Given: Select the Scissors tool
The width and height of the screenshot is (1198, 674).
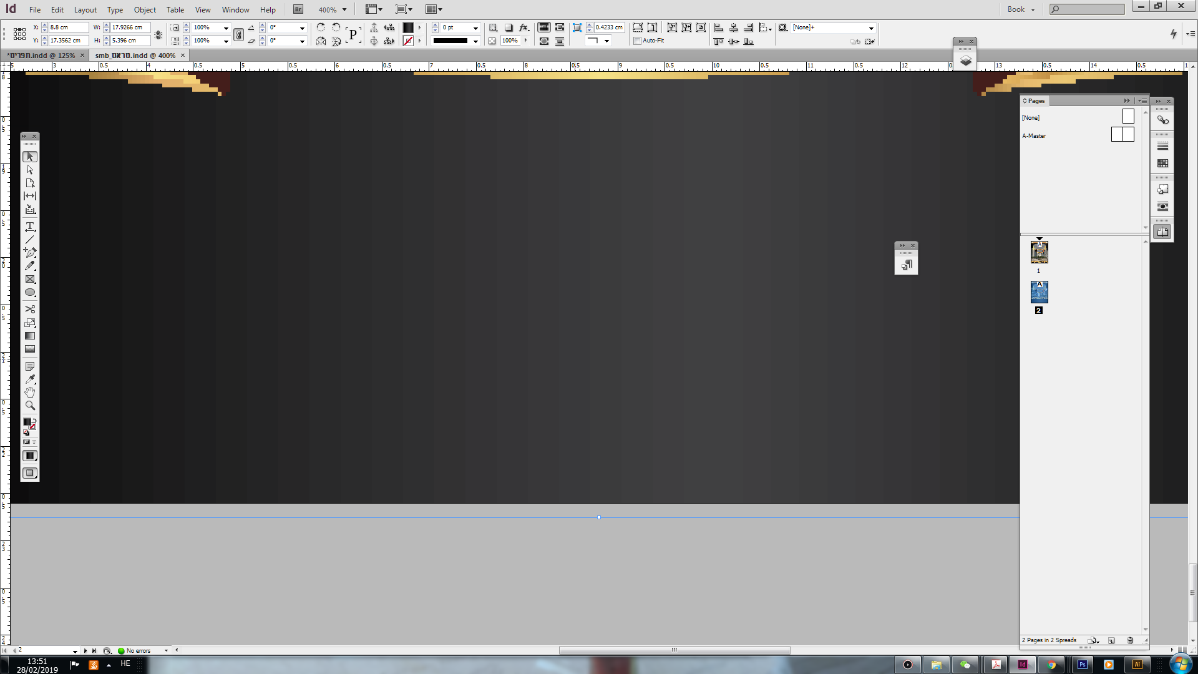Looking at the screenshot, I should pyautogui.click(x=30, y=310).
